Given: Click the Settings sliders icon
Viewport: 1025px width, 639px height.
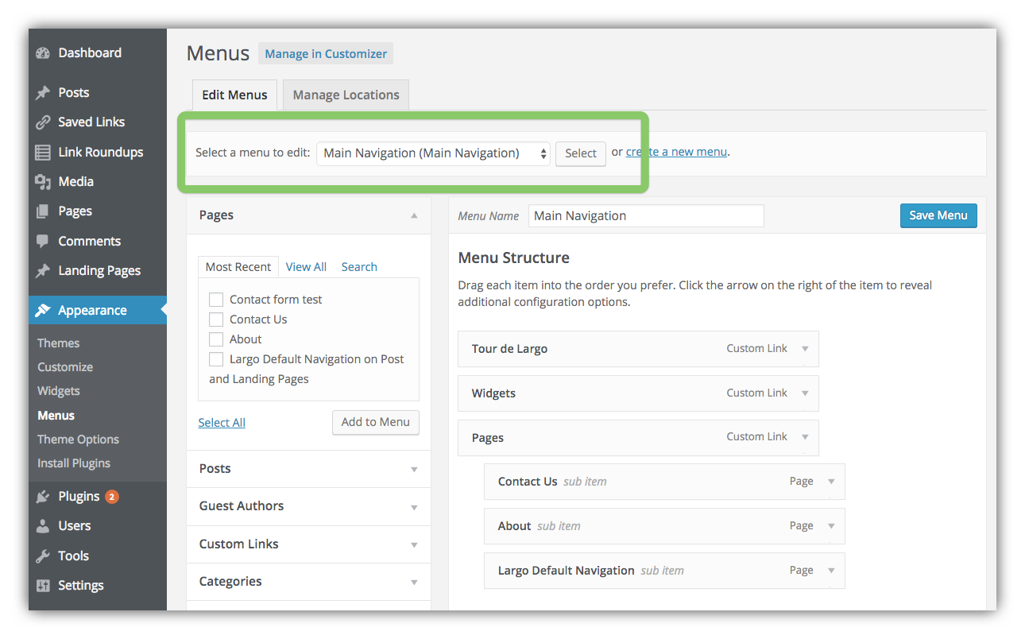Looking at the screenshot, I should (43, 586).
